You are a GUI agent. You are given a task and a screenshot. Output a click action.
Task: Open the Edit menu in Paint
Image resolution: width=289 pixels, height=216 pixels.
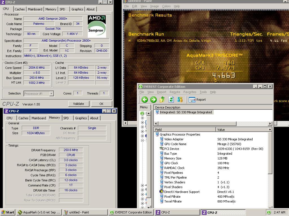[135, 6]
